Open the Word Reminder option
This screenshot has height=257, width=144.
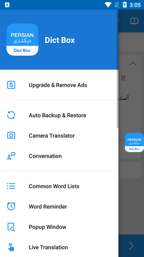click(x=59, y=206)
